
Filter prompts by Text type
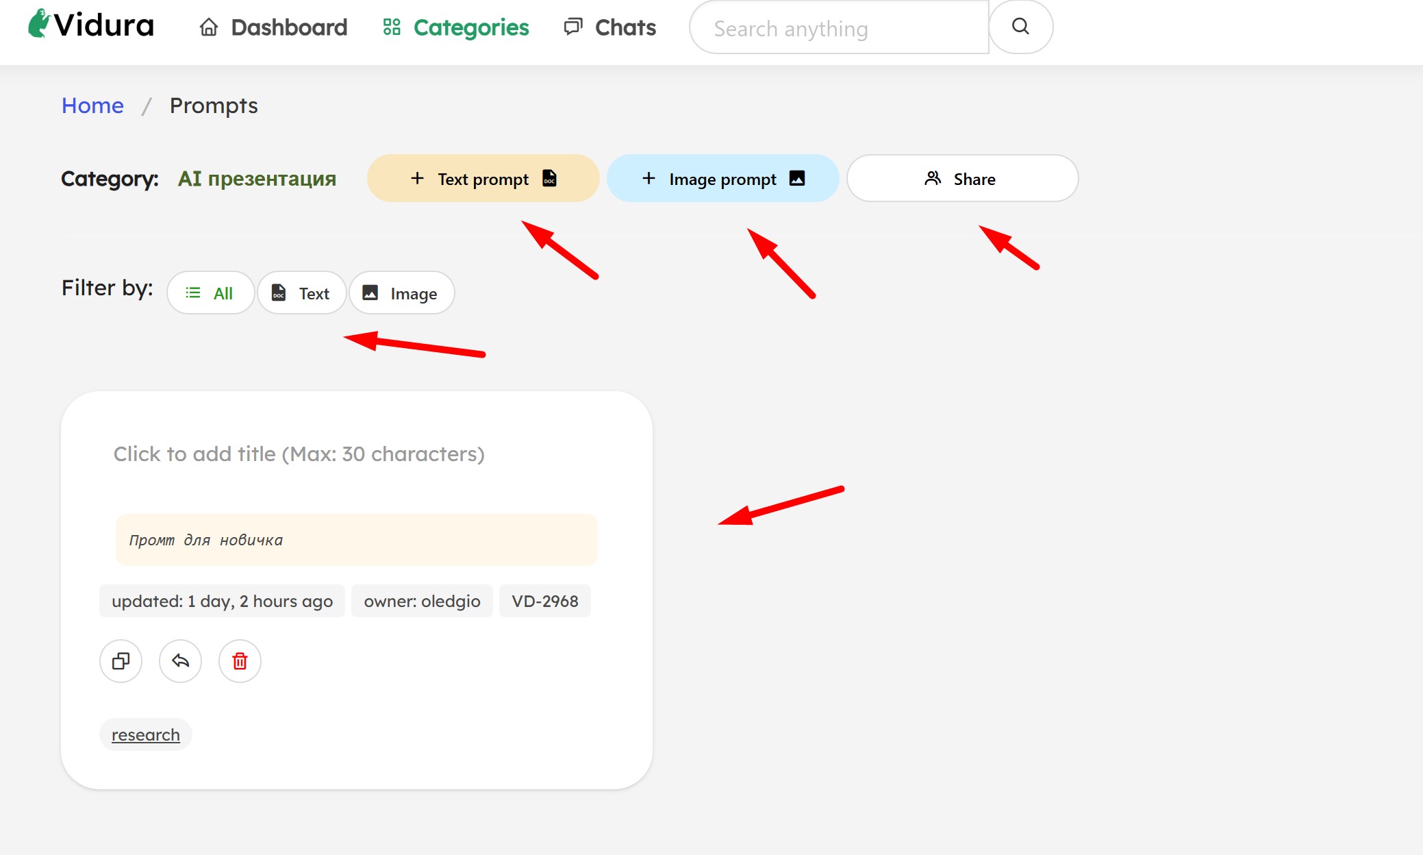[x=301, y=293]
